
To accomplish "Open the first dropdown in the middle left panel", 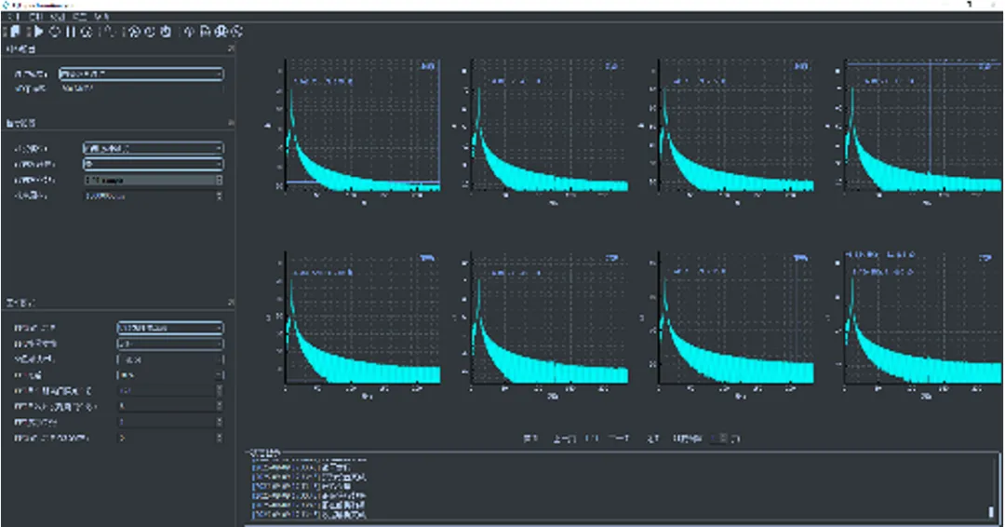I will tap(153, 148).
